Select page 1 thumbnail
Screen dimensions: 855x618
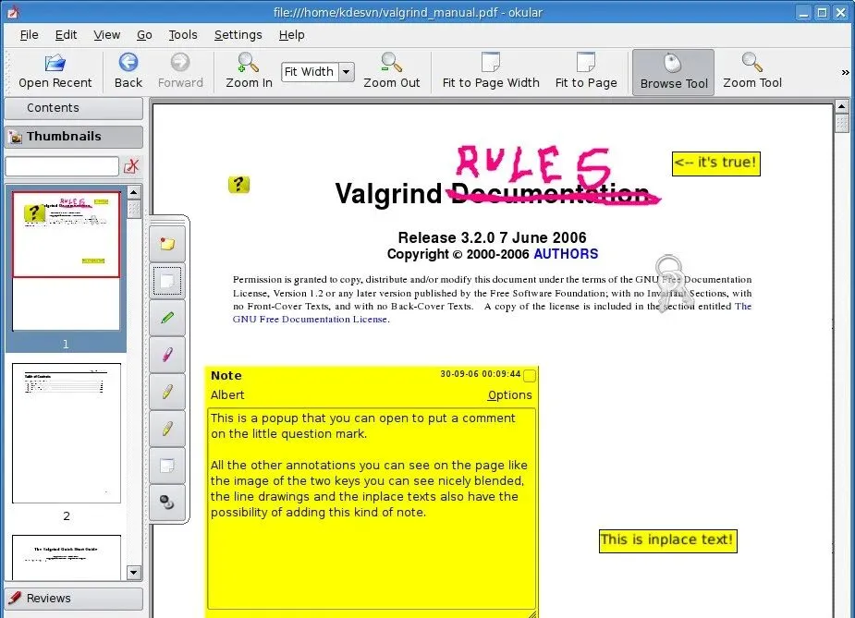66,261
